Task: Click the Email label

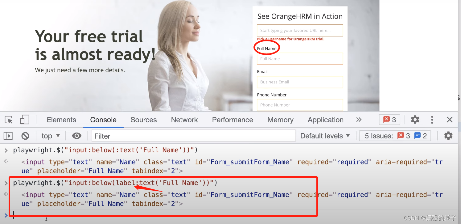Action: click(x=262, y=71)
